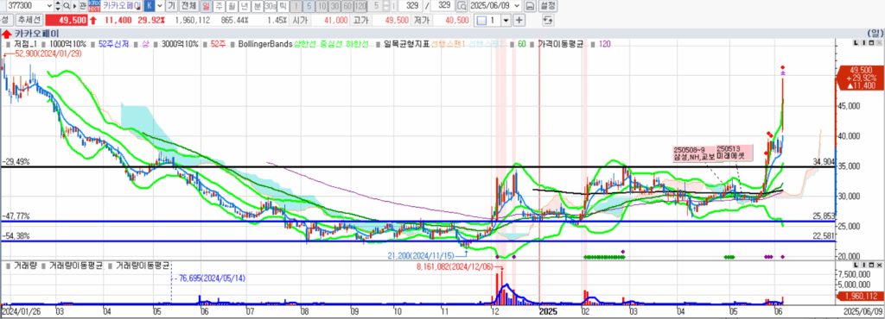Select the 전체 tab

point(188,6)
